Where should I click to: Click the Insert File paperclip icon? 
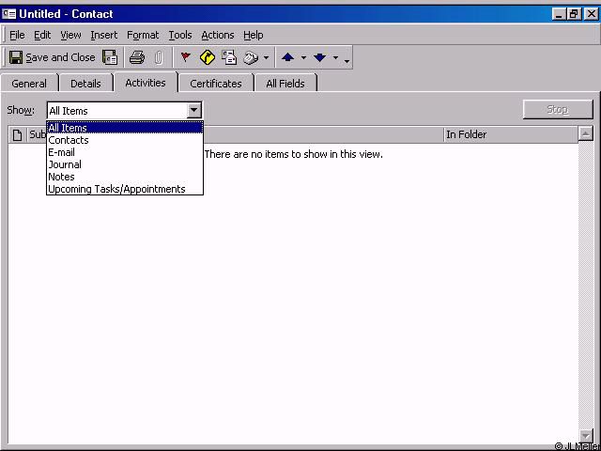click(x=158, y=57)
